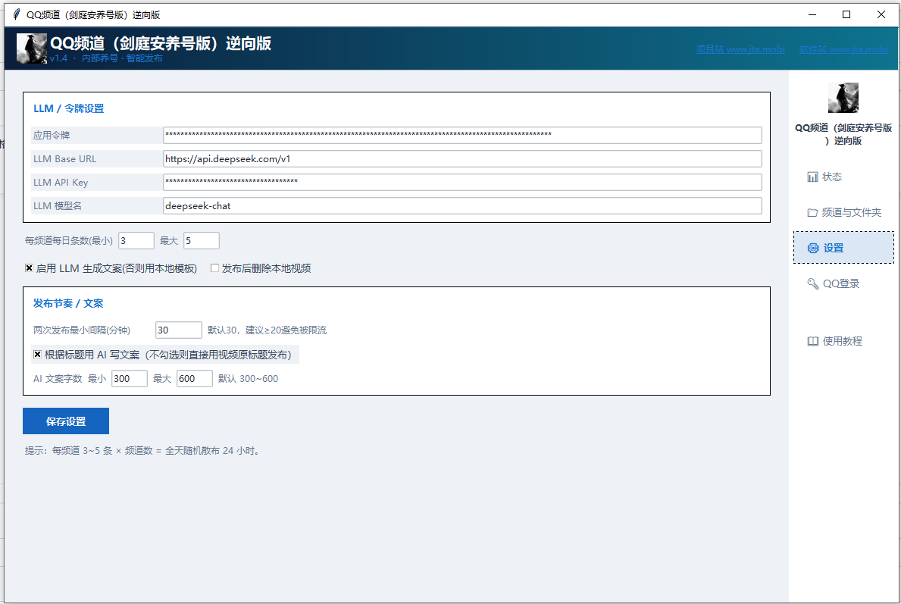The height and width of the screenshot is (604, 901).
Task: Open the 频道与文件夹 sidebar tab
Action: pyautogui.click(x=843, y=213)
